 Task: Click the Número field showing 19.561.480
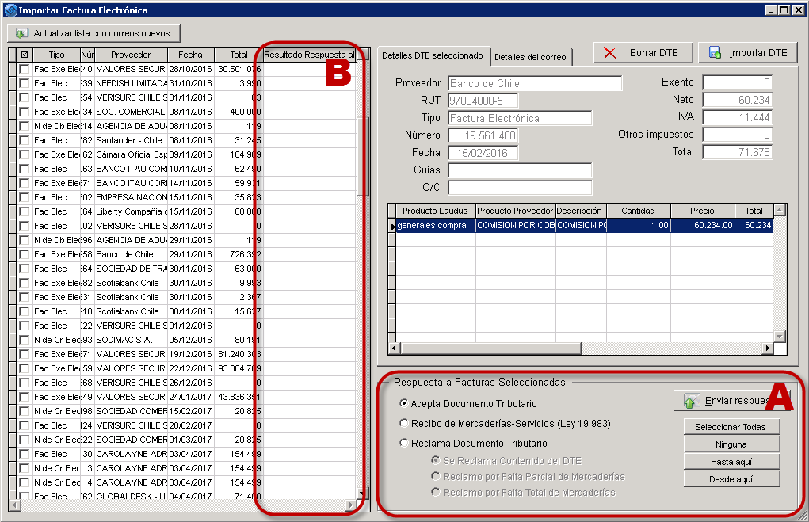(483, 135)
